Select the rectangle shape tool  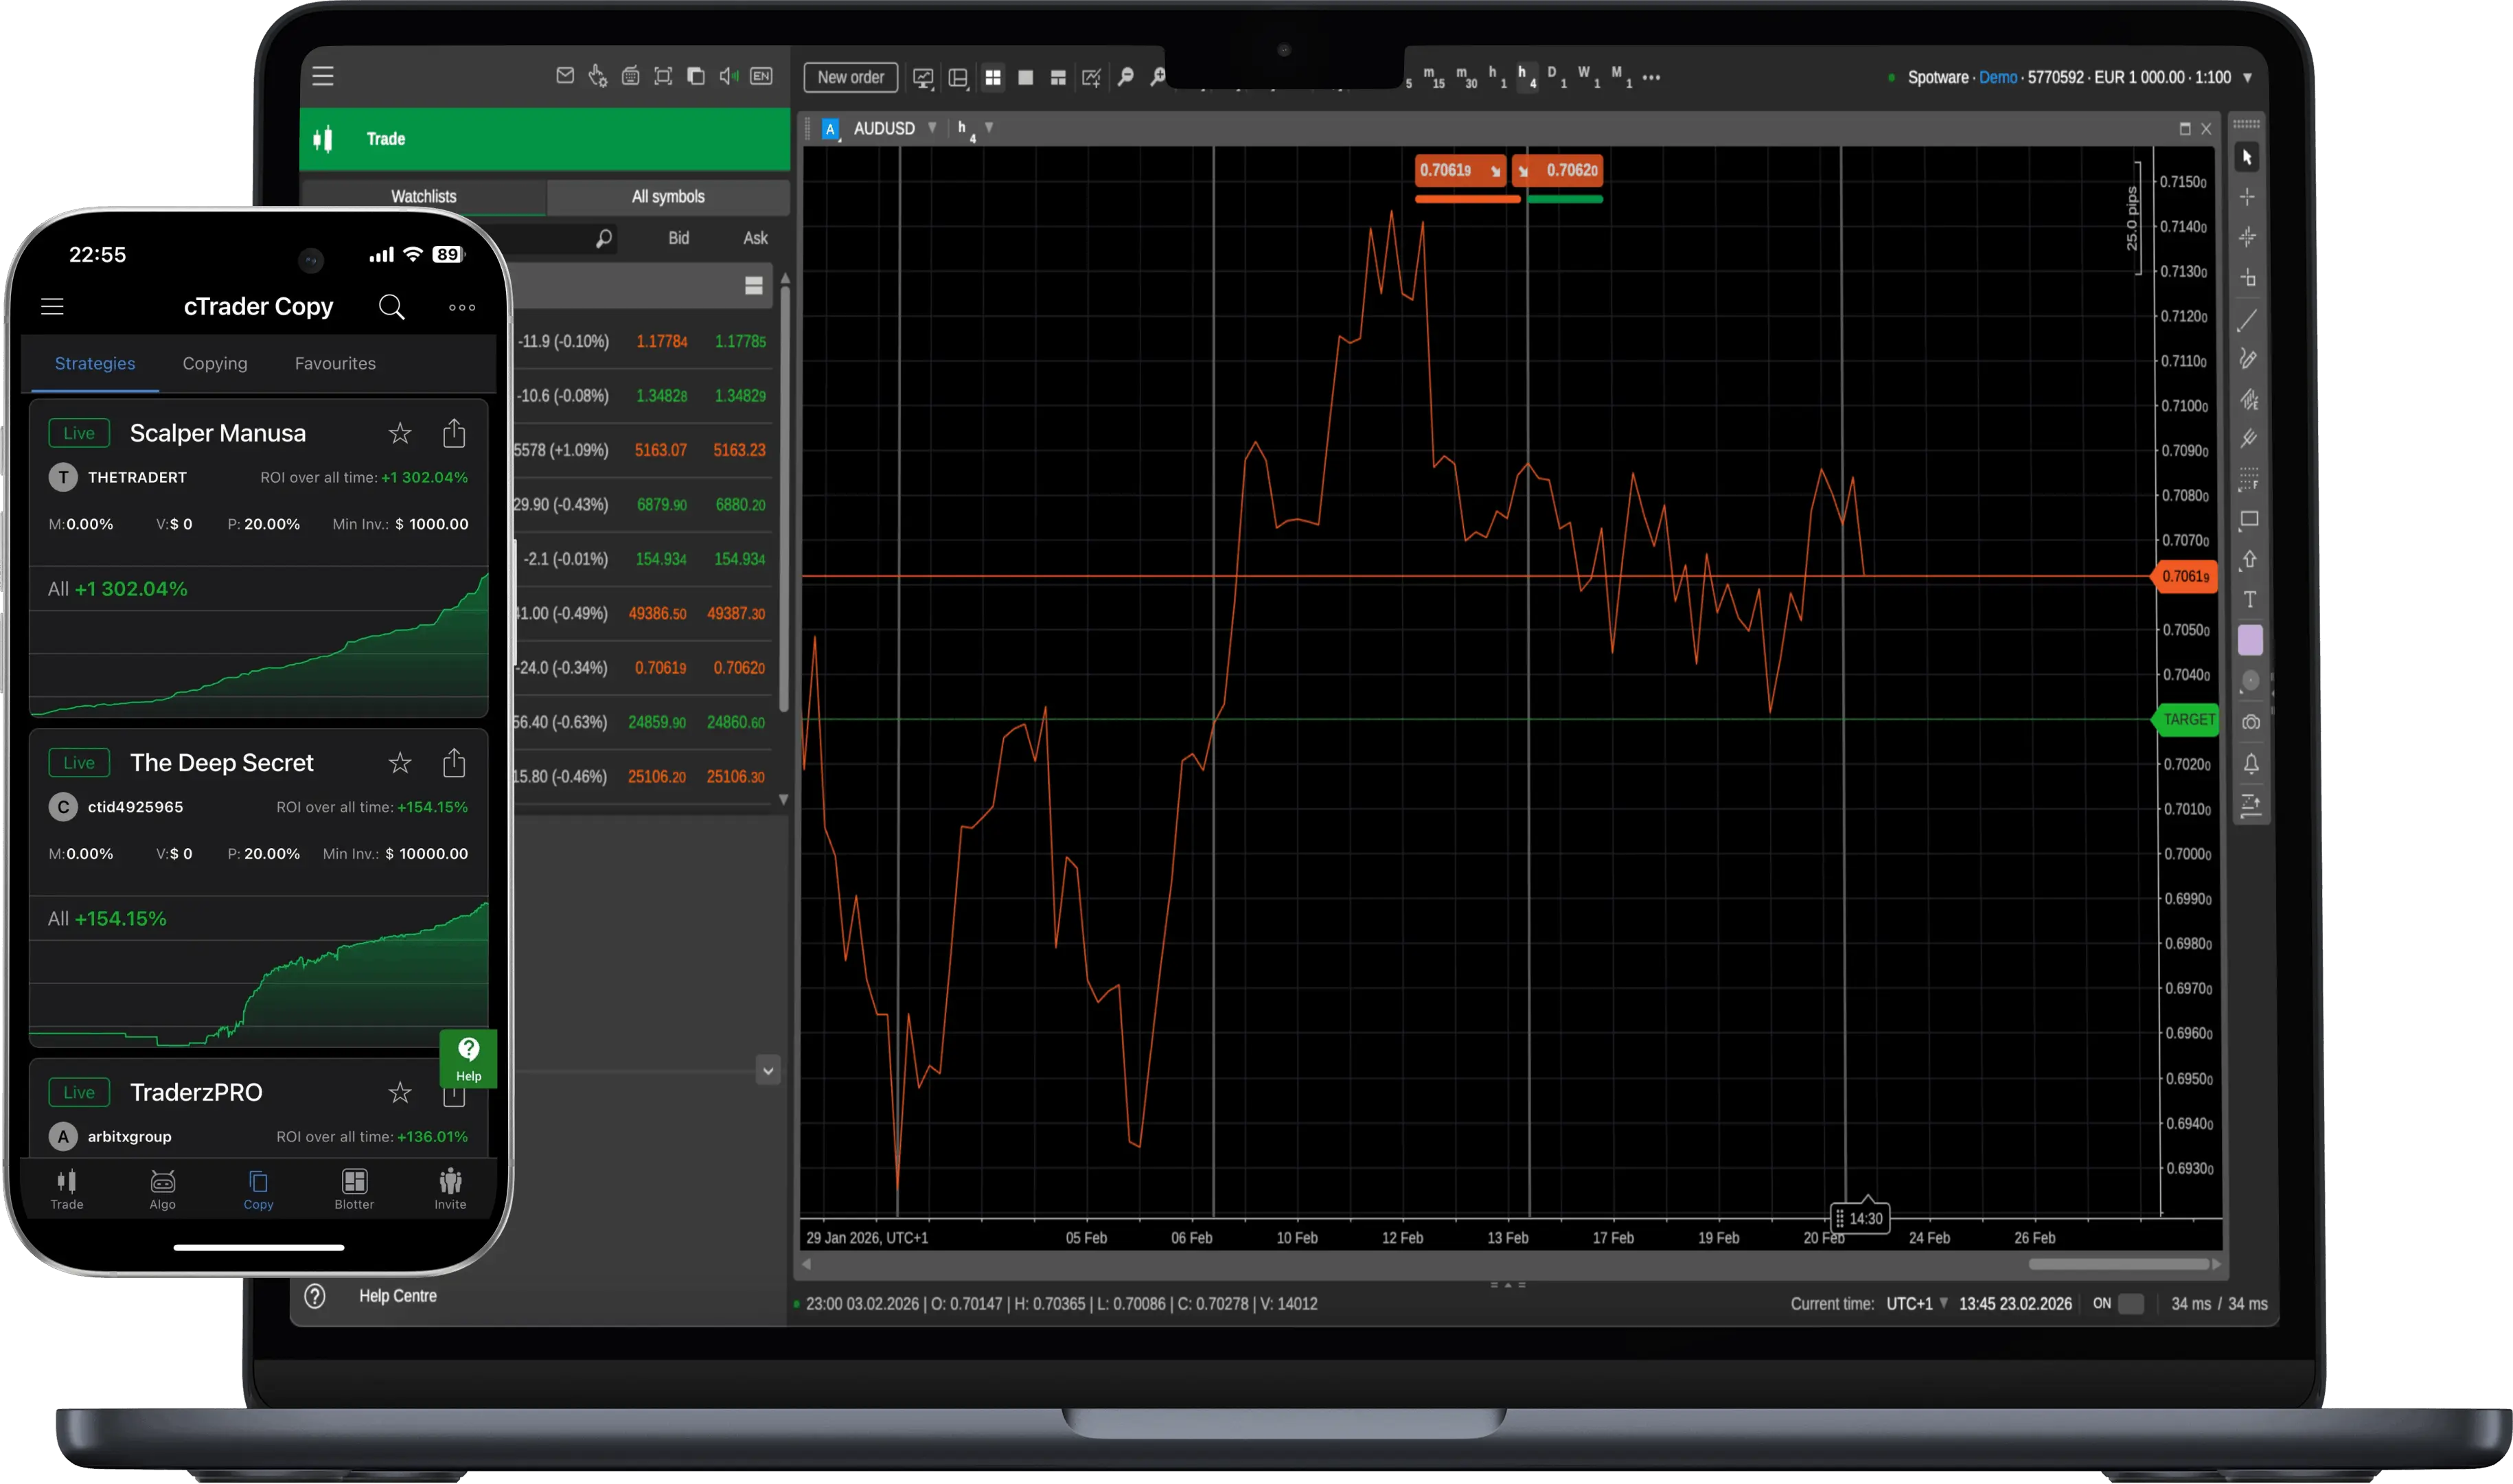pyautogui.click(x=2249, y=520)
